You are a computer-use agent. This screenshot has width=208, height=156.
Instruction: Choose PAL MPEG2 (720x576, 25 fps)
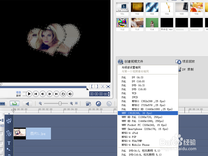(x=148, y=105)
